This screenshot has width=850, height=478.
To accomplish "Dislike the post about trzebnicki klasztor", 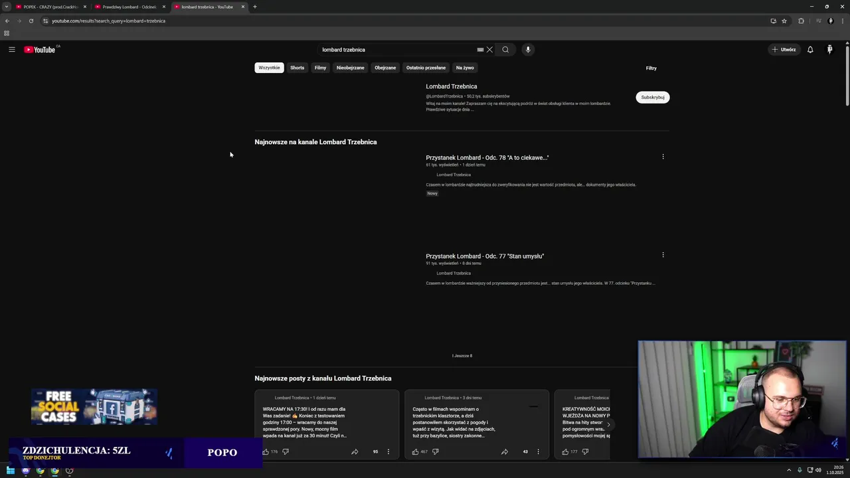I will tap(436, 451).
